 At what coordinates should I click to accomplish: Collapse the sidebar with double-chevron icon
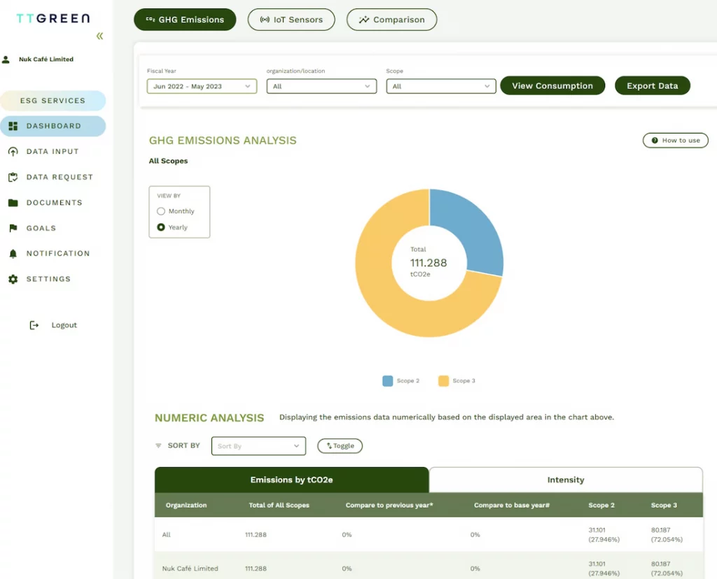click(99, 36)
